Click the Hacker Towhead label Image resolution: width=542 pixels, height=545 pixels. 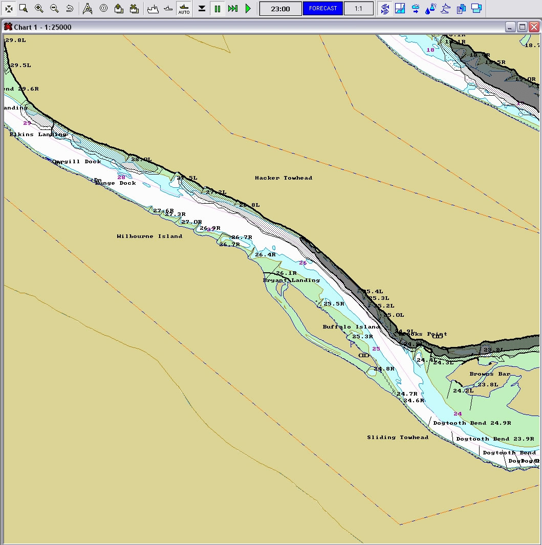[284, 178]
